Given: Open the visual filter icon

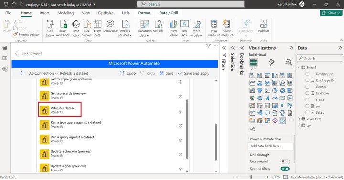Looking at the screenshot, I should tap(208, 46).
